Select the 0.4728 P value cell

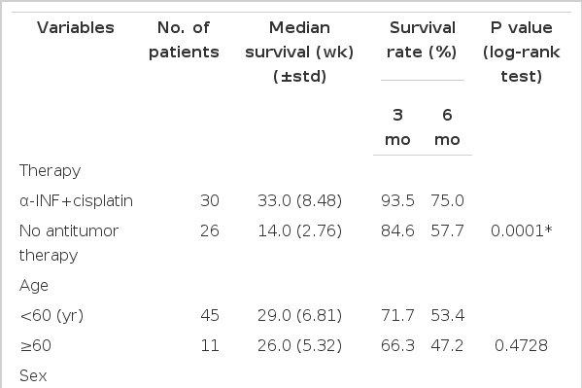[x=521, y=345]
